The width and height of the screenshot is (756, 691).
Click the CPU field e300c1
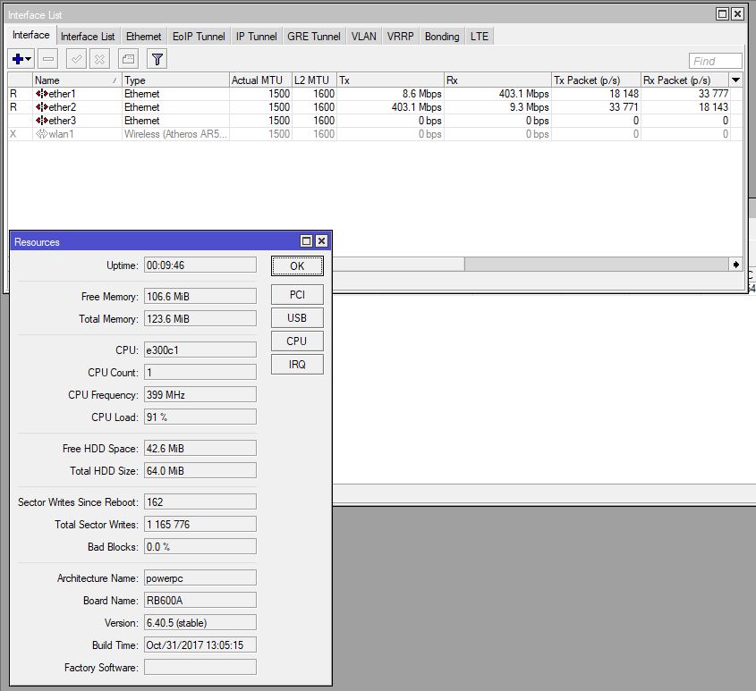pyautogui.click(x=200, y=350)
